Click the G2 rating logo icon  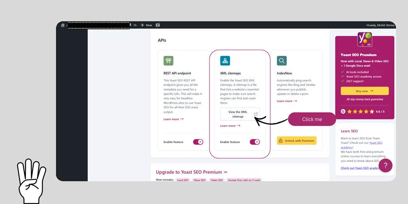[343, 112]
